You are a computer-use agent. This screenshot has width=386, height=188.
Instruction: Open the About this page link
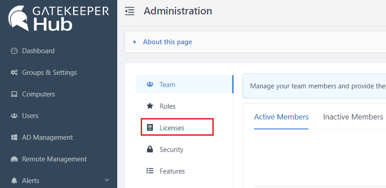(167, 42)
